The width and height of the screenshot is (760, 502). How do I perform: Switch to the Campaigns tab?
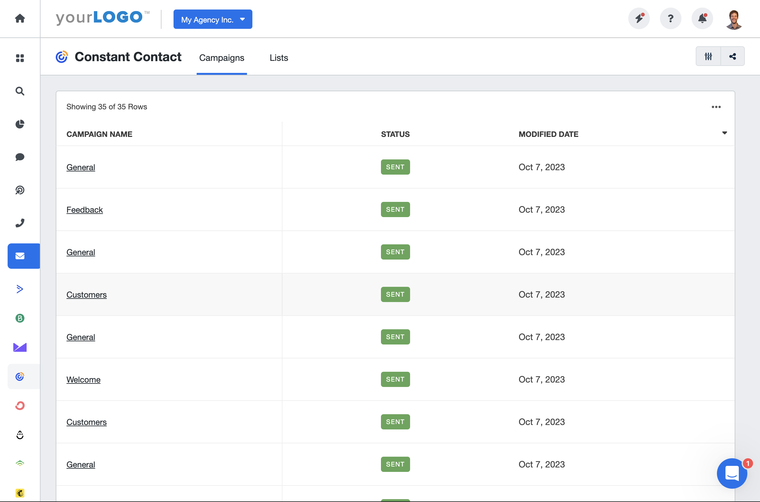tap(222, 58)
